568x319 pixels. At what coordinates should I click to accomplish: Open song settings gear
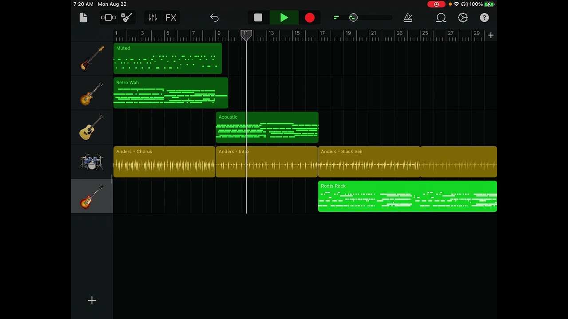(463, 18)
